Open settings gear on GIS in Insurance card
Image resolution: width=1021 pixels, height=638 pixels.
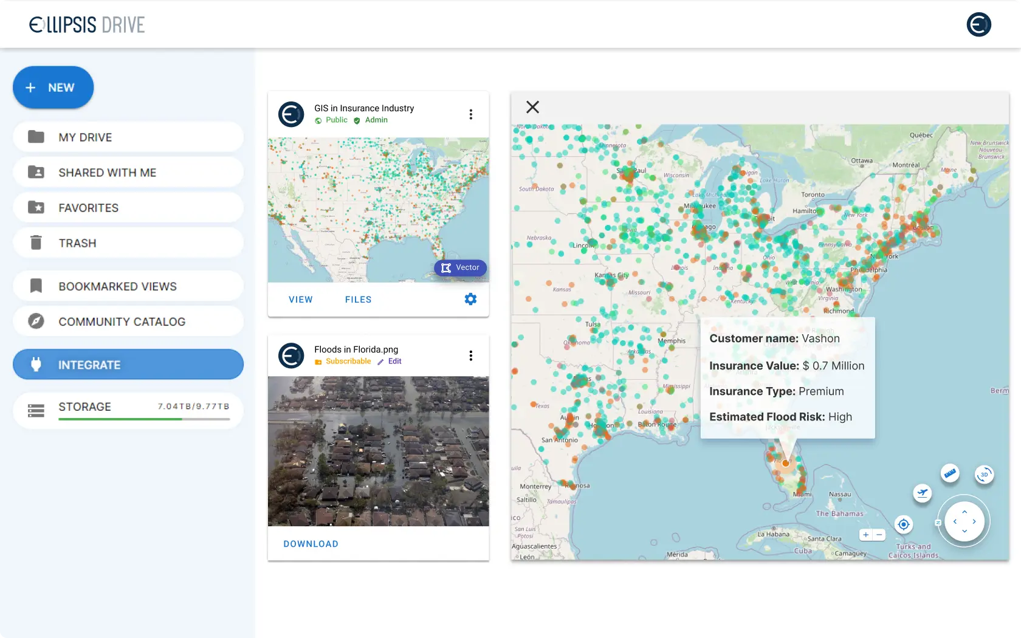tap(470, 299)
